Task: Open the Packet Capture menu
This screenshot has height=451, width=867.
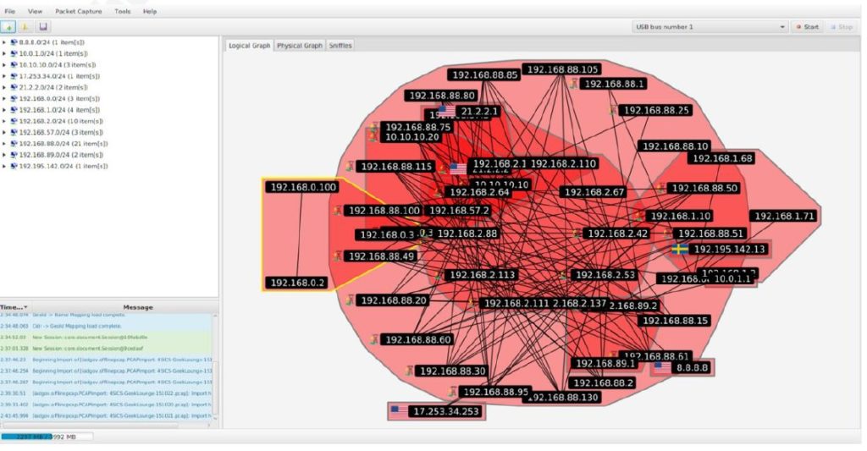Action: tap(79, 11)
